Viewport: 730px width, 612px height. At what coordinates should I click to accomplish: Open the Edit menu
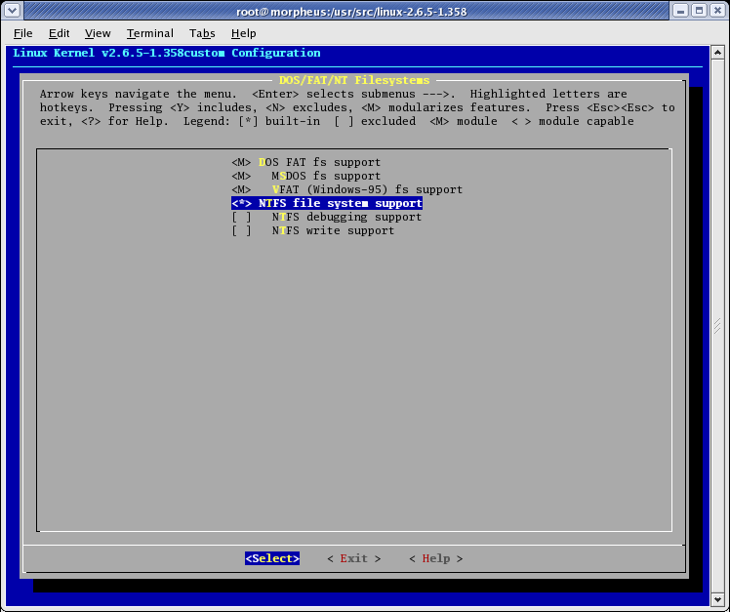pos(59,33)
